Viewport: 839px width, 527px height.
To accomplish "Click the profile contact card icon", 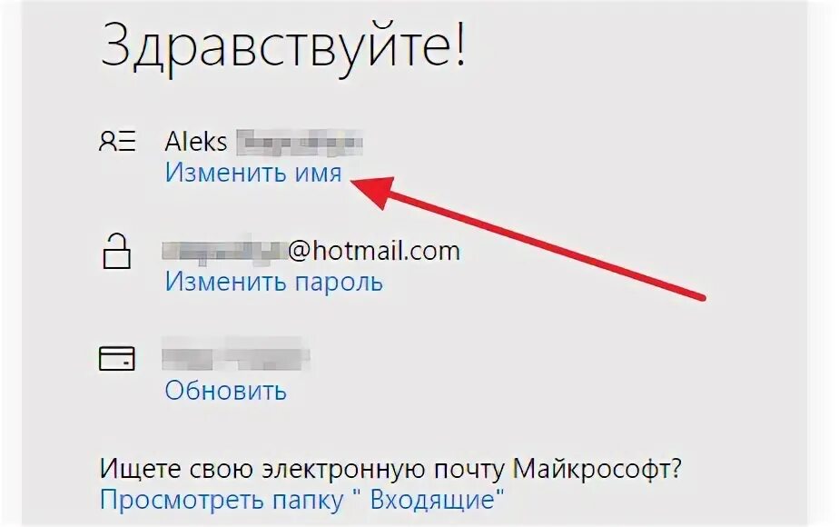I will [117, 142].
